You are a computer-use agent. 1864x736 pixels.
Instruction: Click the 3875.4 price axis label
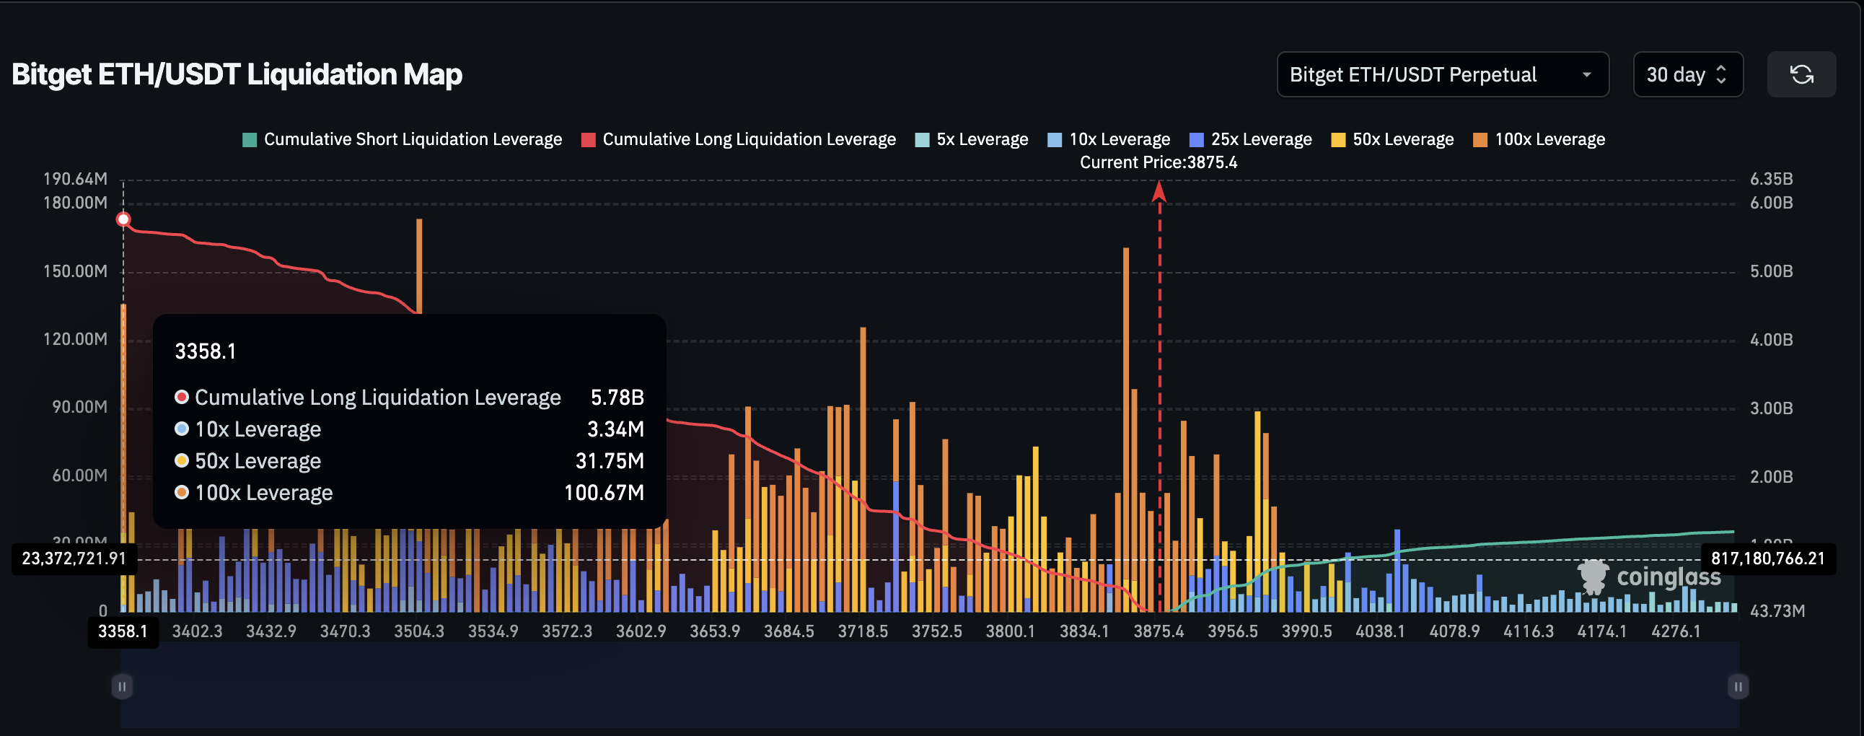pyautogui.click(x=1159, y=631)
